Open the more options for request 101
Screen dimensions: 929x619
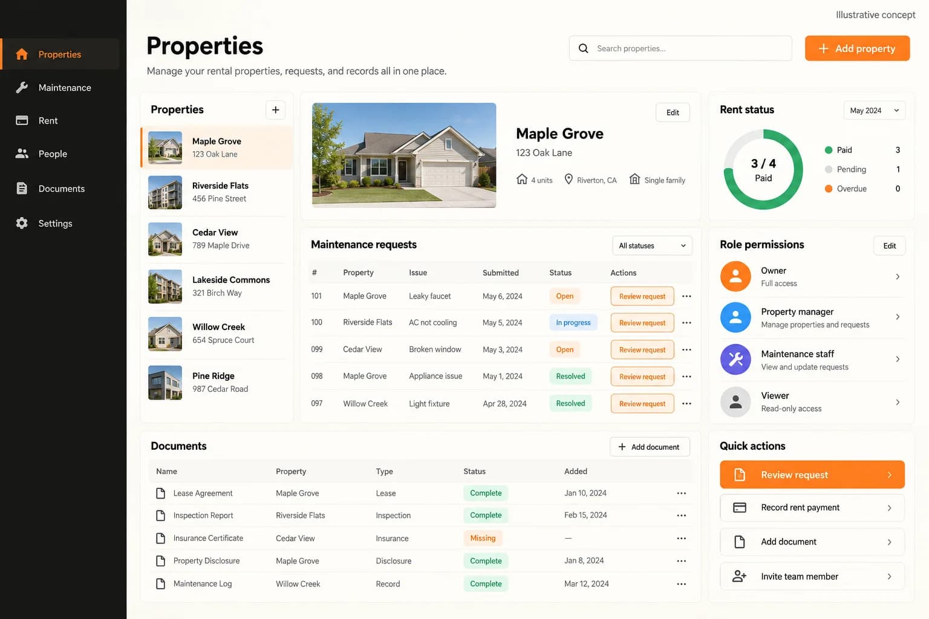pos(686,296)
